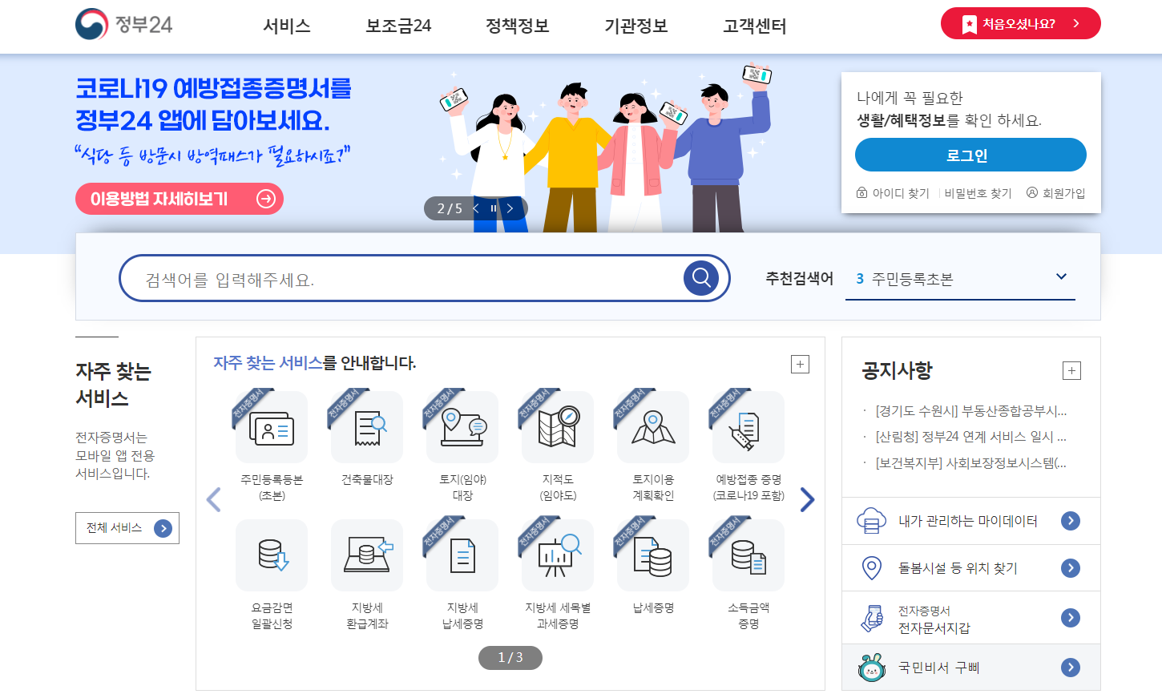The width and height of the screenshot is (1162, 698).
Task: Open the 토지(임야)대장 service icon
Action: [462, 427]
